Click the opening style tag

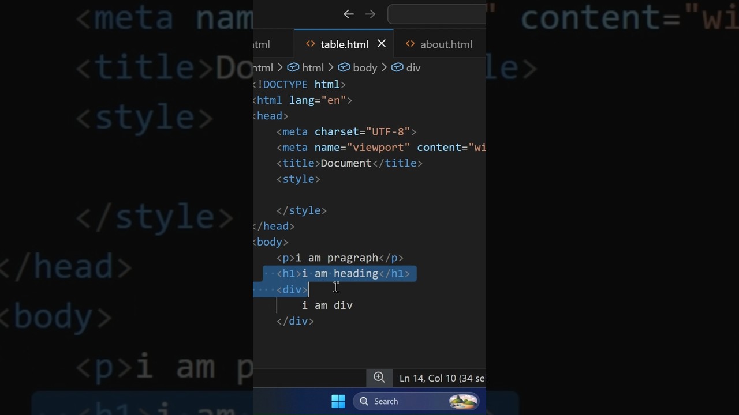[x=298, y=179]
